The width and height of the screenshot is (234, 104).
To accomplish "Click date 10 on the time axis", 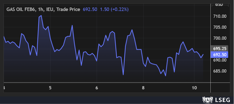I will (194, 88).
